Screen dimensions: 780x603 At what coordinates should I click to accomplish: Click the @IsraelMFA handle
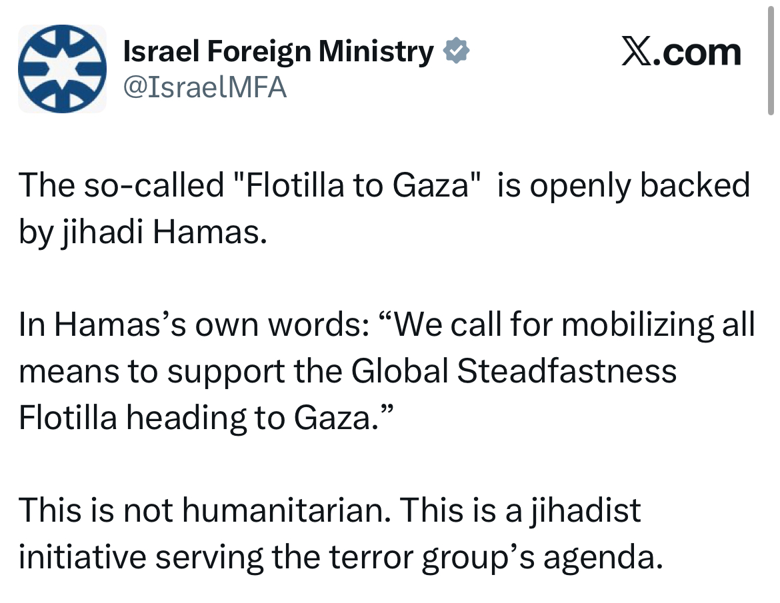click(205, 87)
